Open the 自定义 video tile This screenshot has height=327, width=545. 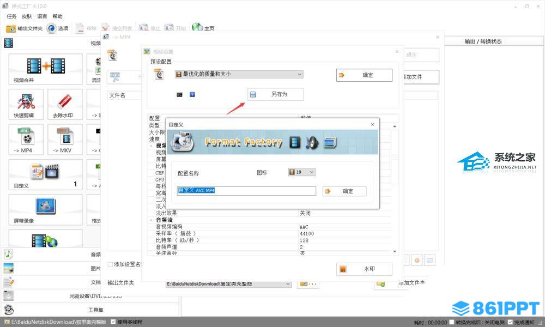click(x=46, y=174)
